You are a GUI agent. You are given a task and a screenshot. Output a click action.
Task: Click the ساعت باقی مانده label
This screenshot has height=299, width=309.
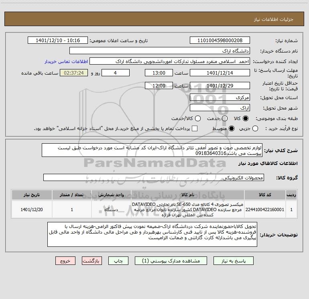40,73
